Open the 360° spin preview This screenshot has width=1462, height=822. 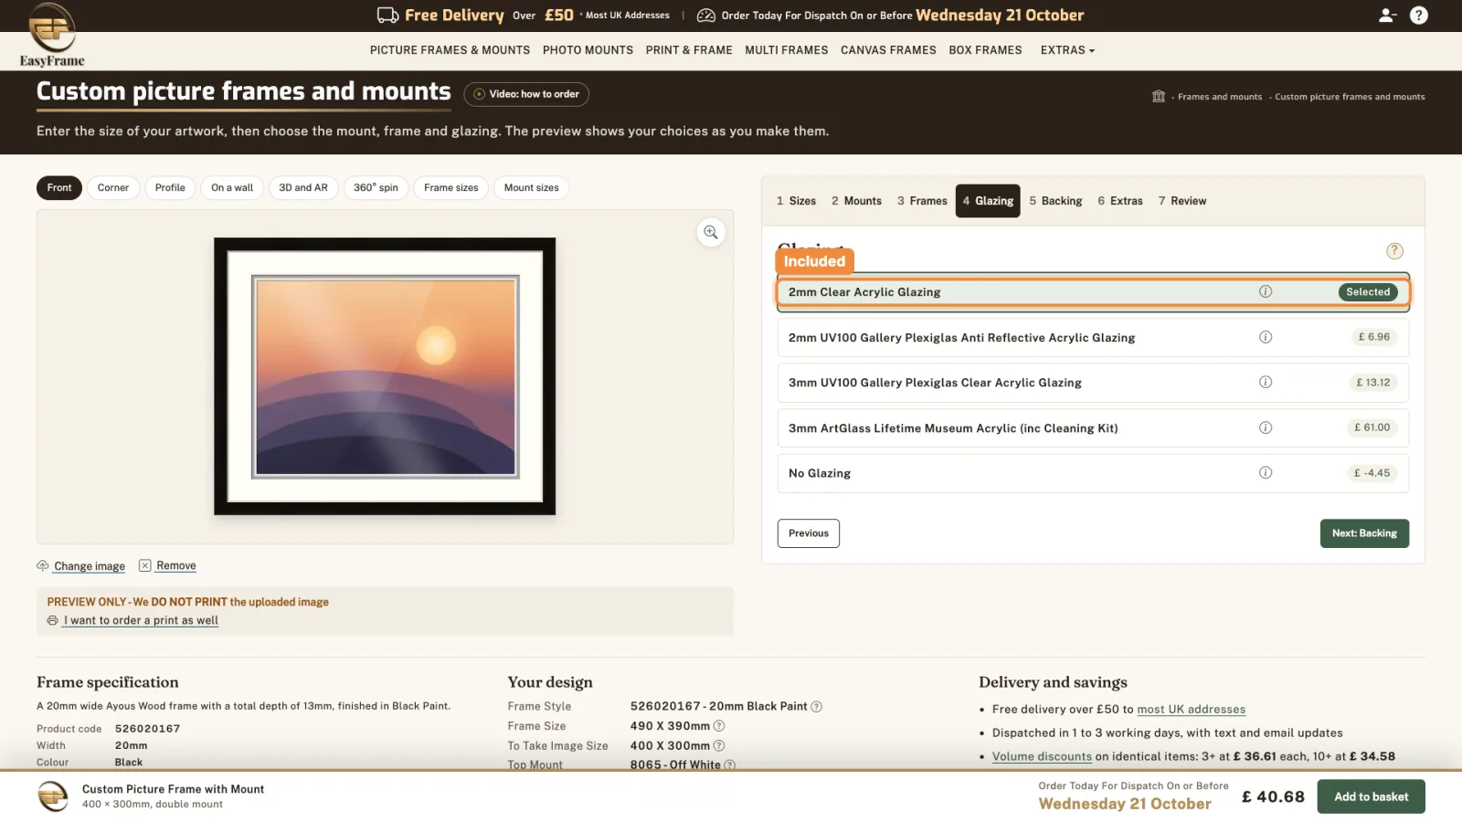click(376, 187)
